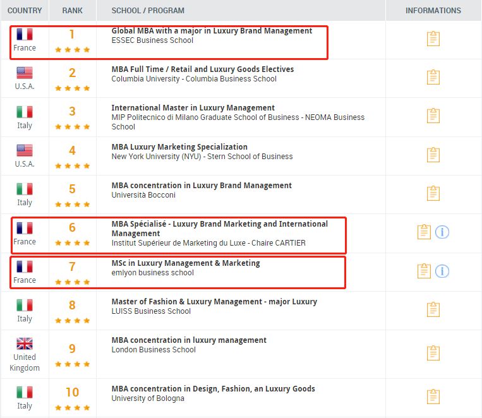The width and height of the screenshot is (482, 418).
Task: Click the United Kingdom flag icon
Action: (25, 343)
